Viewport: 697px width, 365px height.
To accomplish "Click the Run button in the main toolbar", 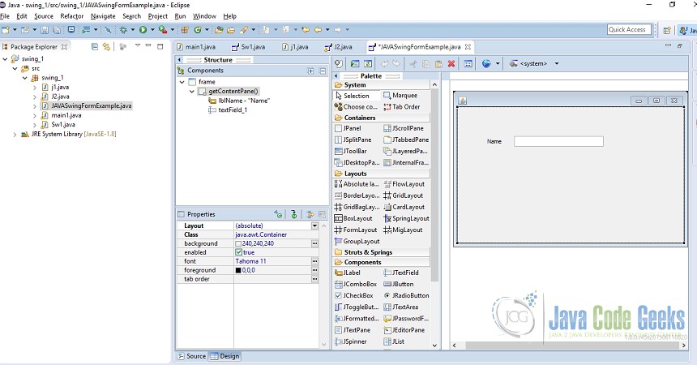I will pos(143,30).
